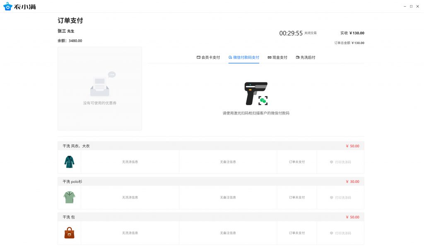The image size is (424, 252).
Task: Click 无洗涤信息 cell of the polo shirt
Action: pyautogui.click(x=130, y=197)
